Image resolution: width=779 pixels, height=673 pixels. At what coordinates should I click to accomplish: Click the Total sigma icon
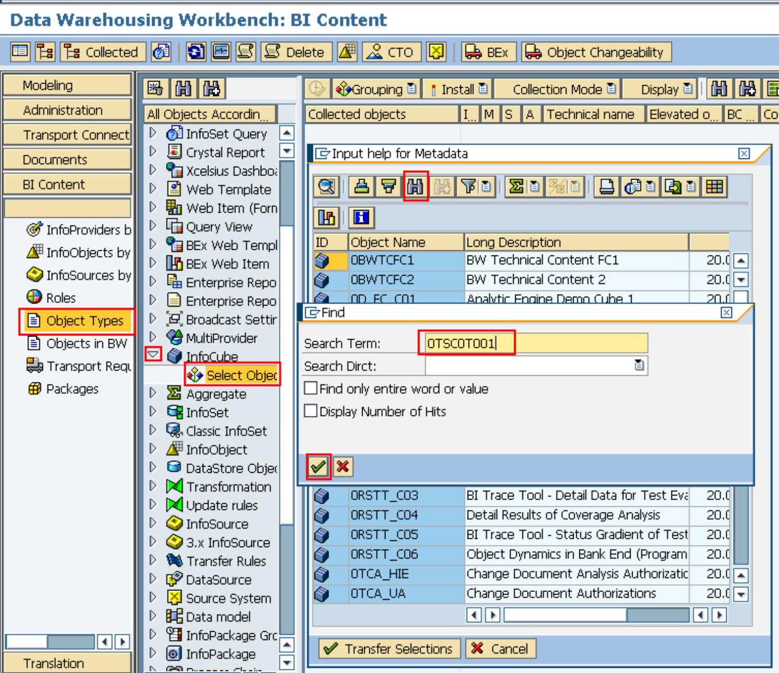516,187
